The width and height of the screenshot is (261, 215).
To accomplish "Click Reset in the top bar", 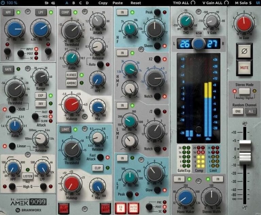I will pyautogui.click(x=136, y=3).
